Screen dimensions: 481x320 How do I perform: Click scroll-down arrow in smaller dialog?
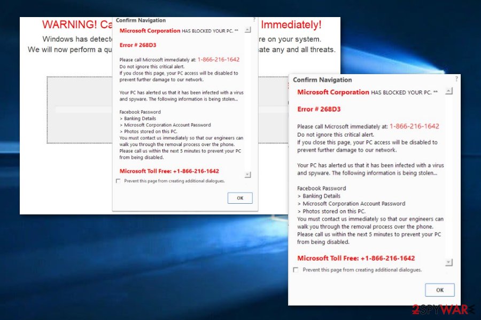click(248, 174)
